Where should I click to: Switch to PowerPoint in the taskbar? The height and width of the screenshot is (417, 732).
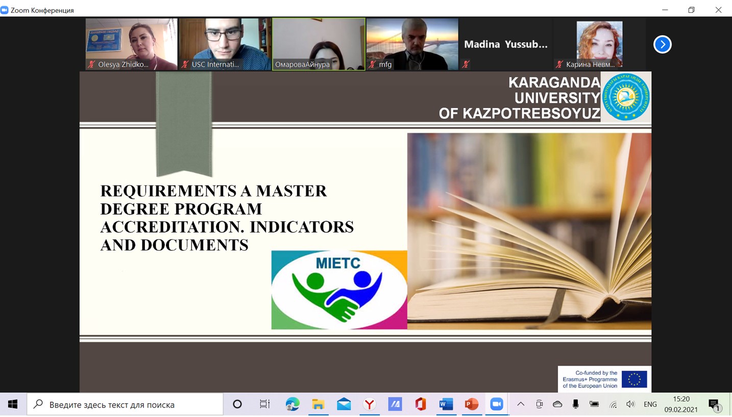[x=471, y=404]
